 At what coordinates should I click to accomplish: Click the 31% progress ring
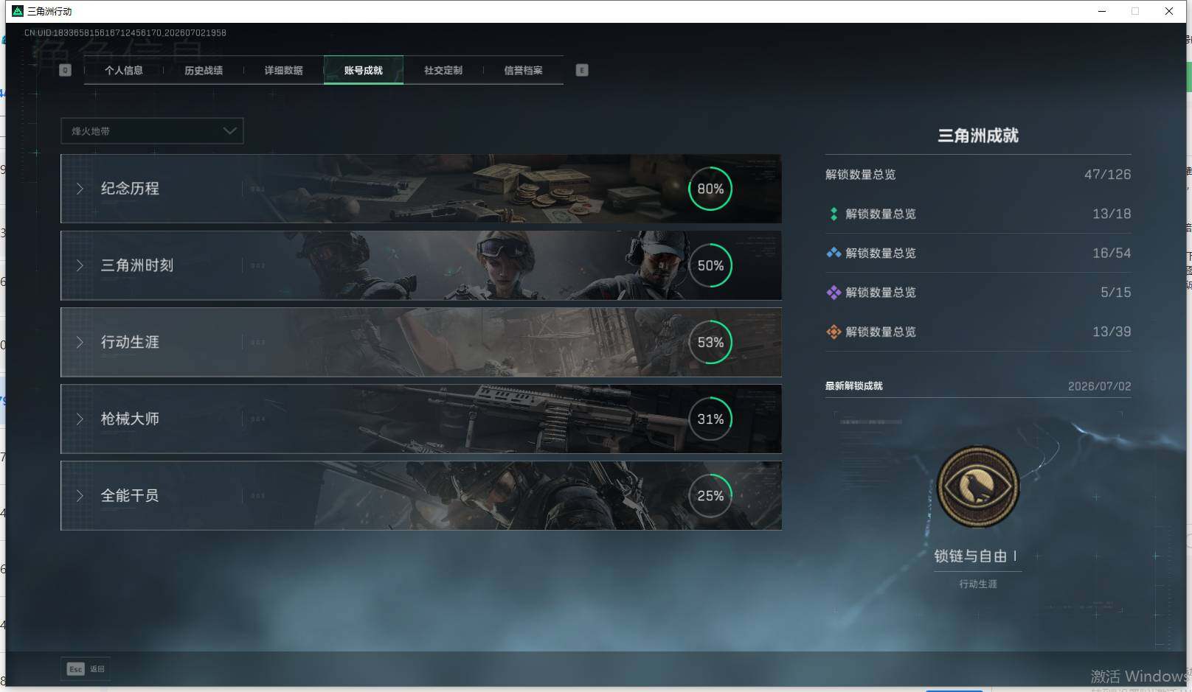[710, 419]
